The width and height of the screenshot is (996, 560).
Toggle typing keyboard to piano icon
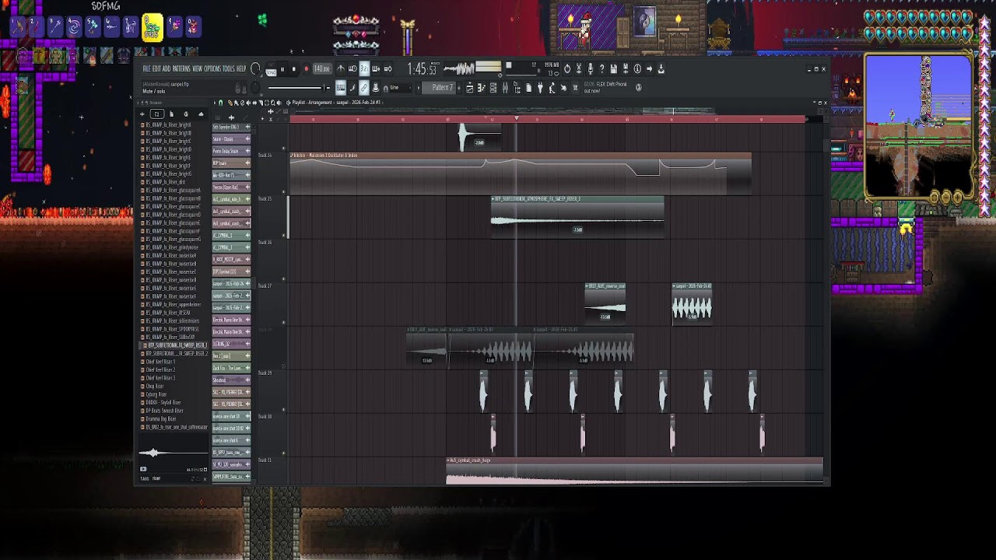click(x=341, y=87)
